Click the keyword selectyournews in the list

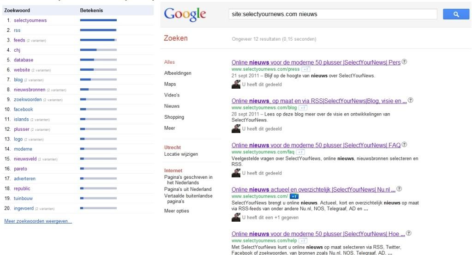pos(30,20)
